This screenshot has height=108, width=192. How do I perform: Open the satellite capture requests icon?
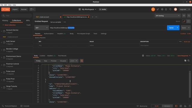158,9
